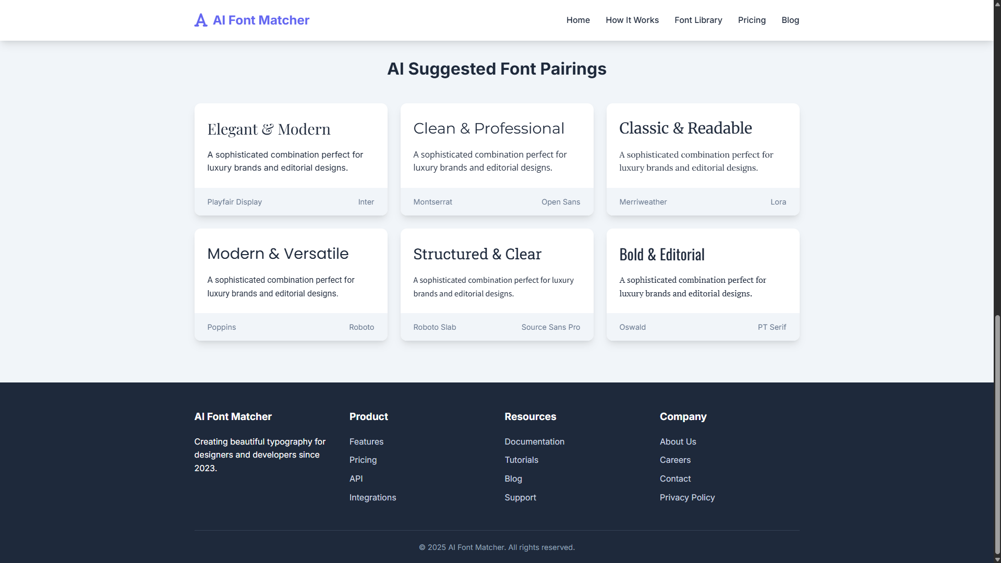Image resolution: width=1001 pixels, height=563 pixels.
Task: Open the API link in footer
Action: (356, 478)
